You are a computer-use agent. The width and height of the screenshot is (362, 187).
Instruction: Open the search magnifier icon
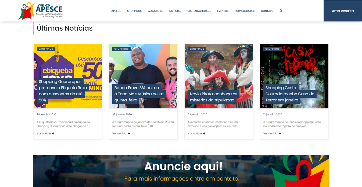pos(281,11)
